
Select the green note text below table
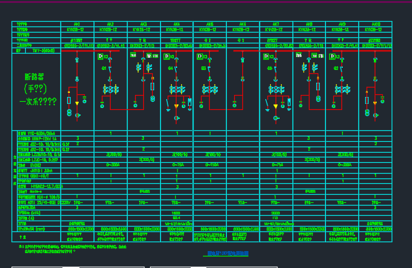click(x=73, y=249)
